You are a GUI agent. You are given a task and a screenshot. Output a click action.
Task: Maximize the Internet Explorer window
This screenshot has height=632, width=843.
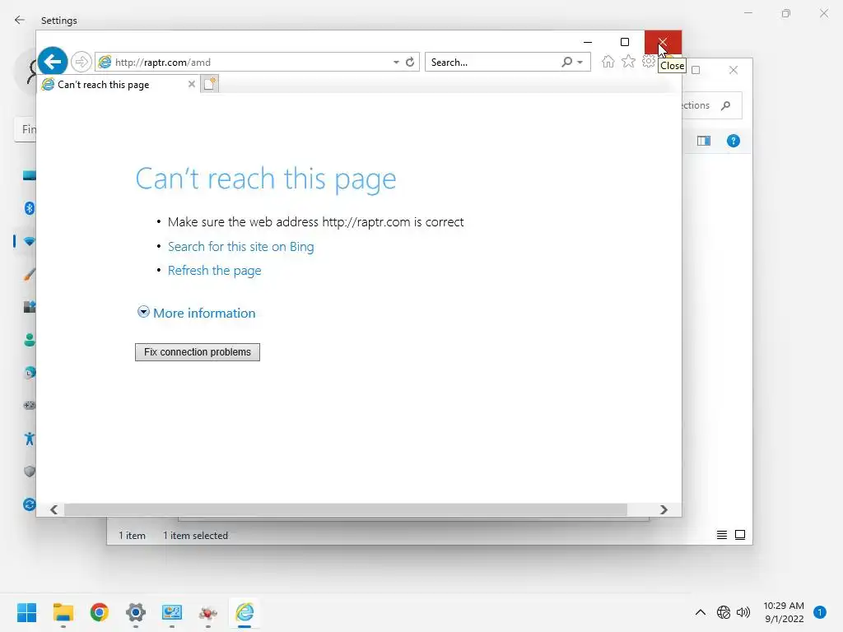(625, 42)
